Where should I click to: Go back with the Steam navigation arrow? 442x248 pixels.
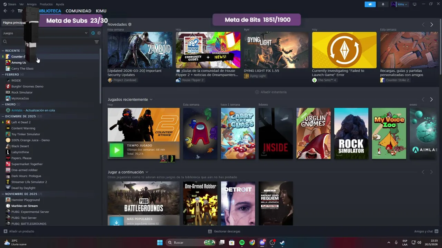click(5, 11)
